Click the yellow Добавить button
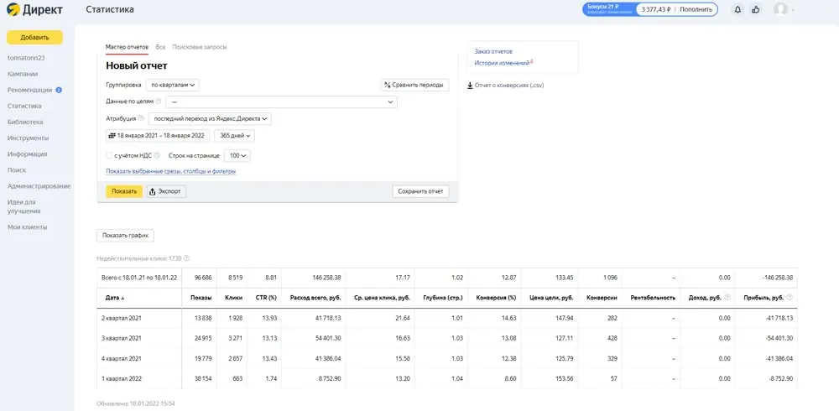This screenshot has width=839, height=411. tap(34, 38)
